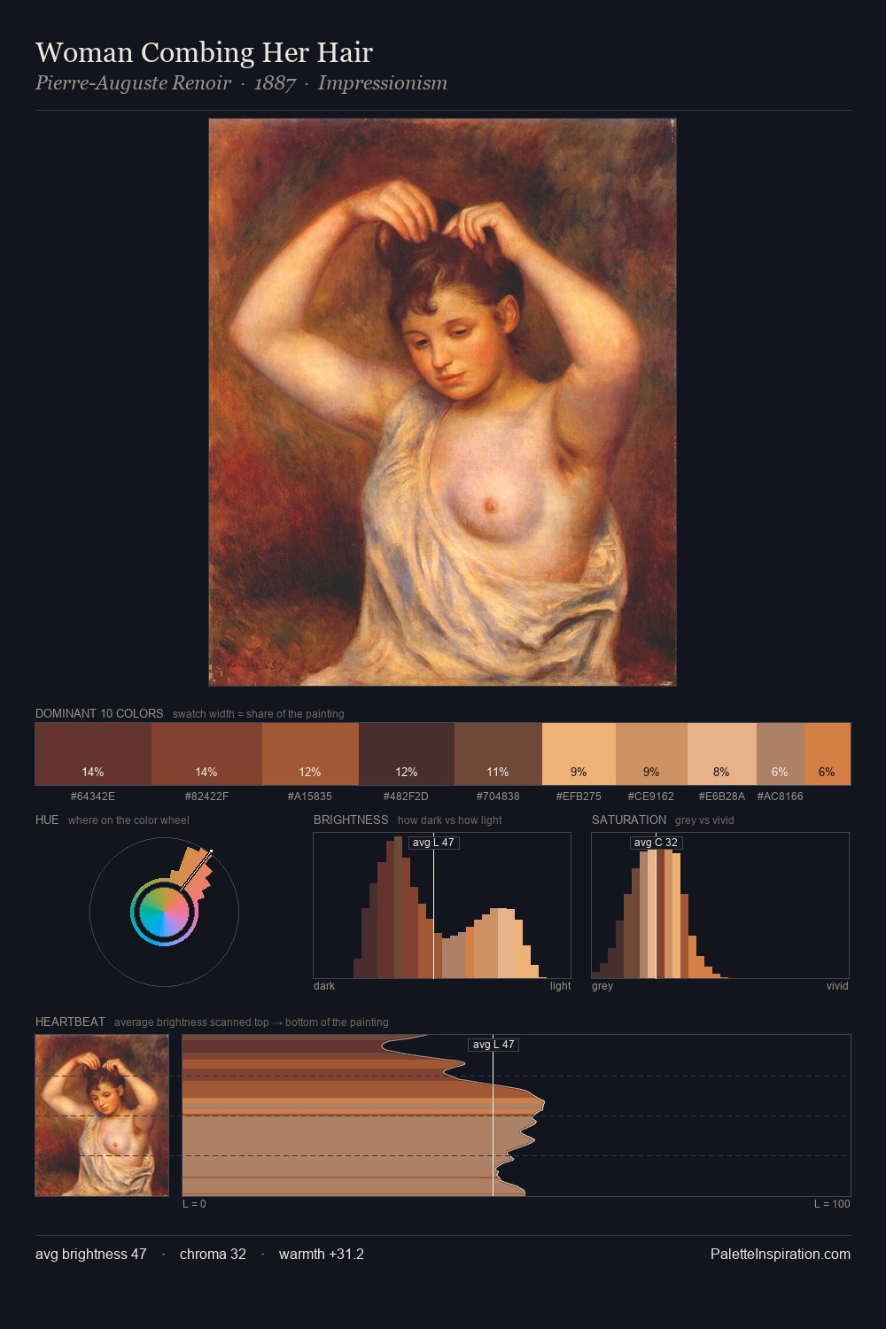The height and width of the screenshot is (1329, 886).
Task: Click the 'vivid' axis label
Action: click(x=837, y=986)
